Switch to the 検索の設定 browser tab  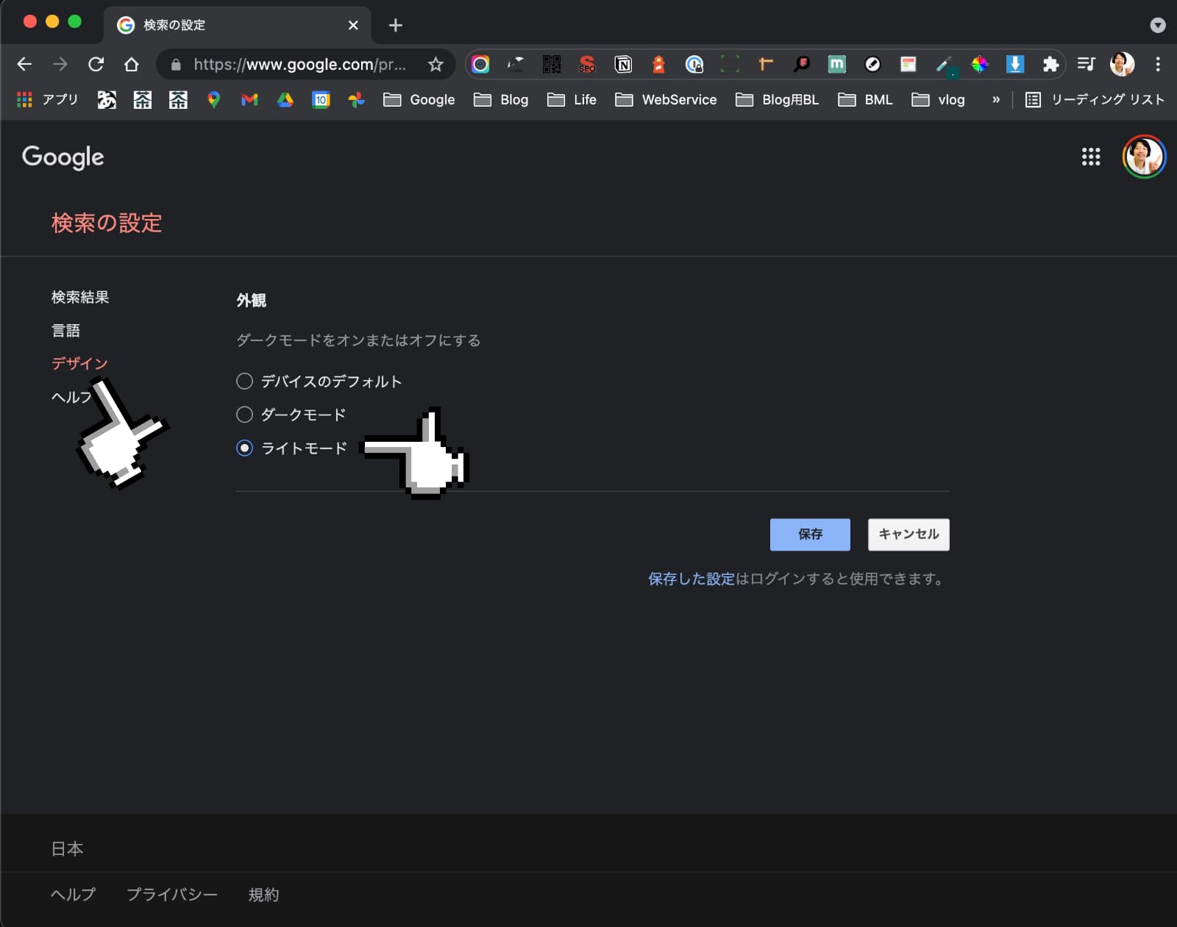pyautogui.click(x=235, y=25)
